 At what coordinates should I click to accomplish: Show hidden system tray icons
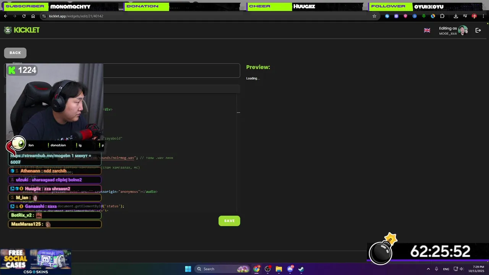point(428,269)
